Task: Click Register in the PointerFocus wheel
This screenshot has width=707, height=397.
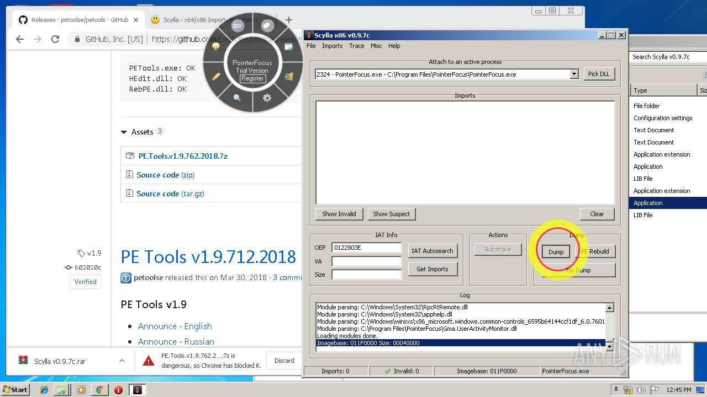Action: pos(252,78)
